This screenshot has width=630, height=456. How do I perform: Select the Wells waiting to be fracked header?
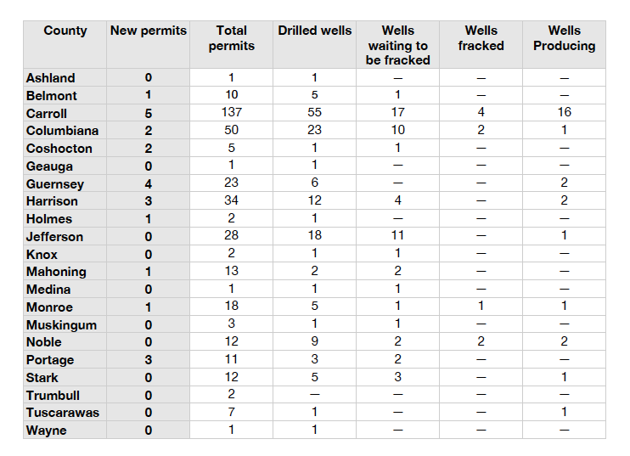[x=397, y=46]
